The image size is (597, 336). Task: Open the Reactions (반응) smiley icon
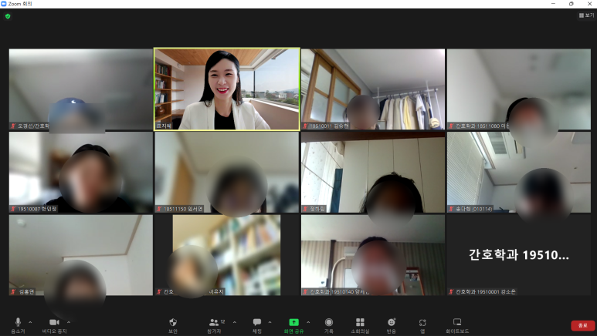pyautogui.click(x=392, y=322)
